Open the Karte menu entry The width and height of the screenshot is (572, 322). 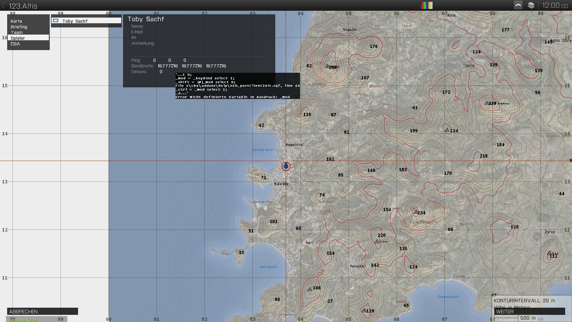[x=16, y=21]
